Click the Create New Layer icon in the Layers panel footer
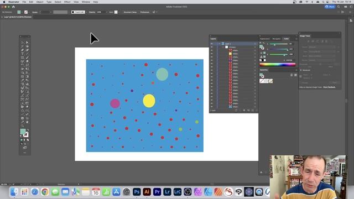 pyautogui.click(x=253, y=111)
